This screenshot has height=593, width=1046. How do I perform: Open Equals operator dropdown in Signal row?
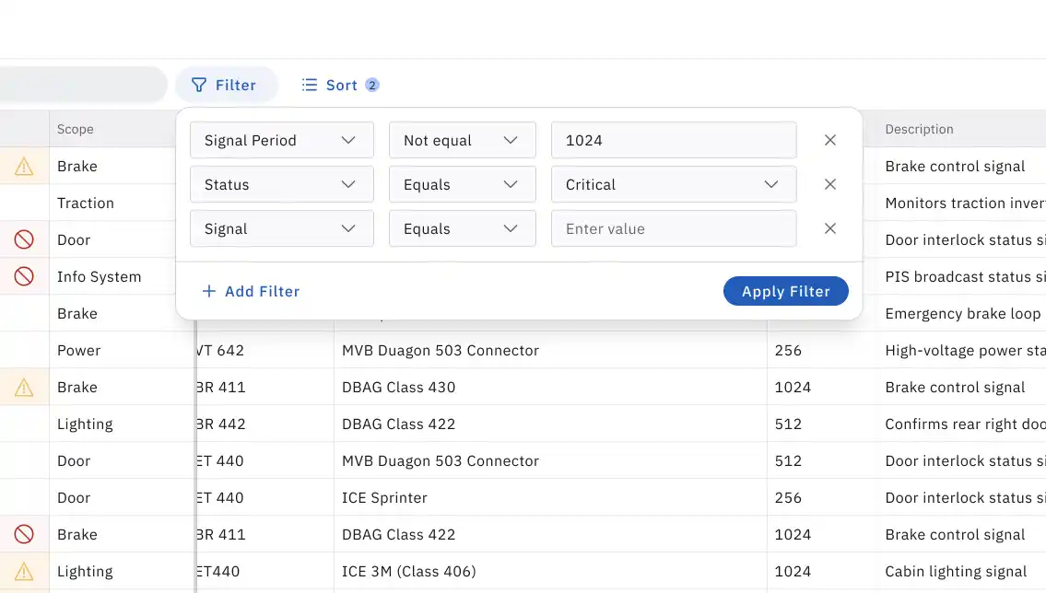click(x=463, y=228)
